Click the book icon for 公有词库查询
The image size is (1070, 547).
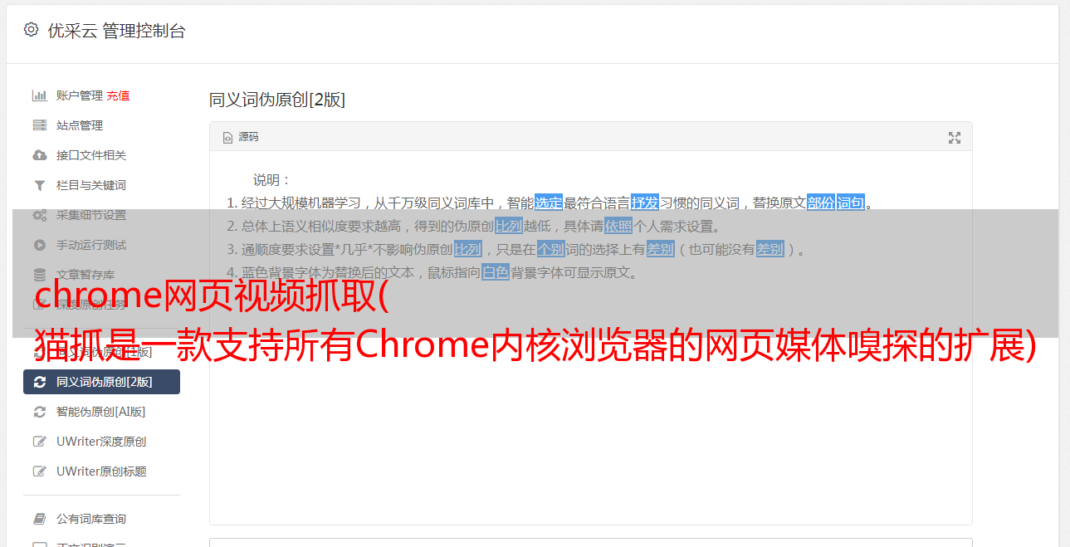tap(39, 519)
